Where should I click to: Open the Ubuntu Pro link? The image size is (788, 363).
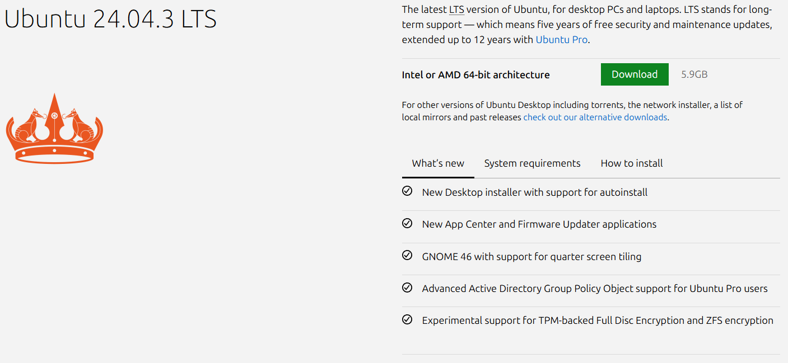(562, 40)
